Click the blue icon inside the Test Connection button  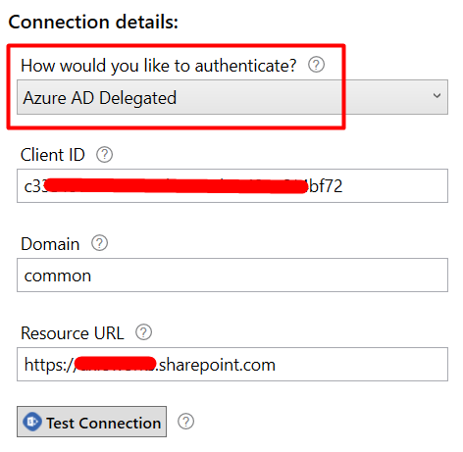click(x=32, y=422)
